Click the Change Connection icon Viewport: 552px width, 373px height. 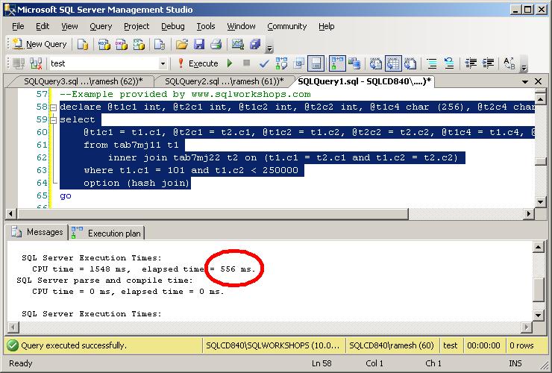36,63
